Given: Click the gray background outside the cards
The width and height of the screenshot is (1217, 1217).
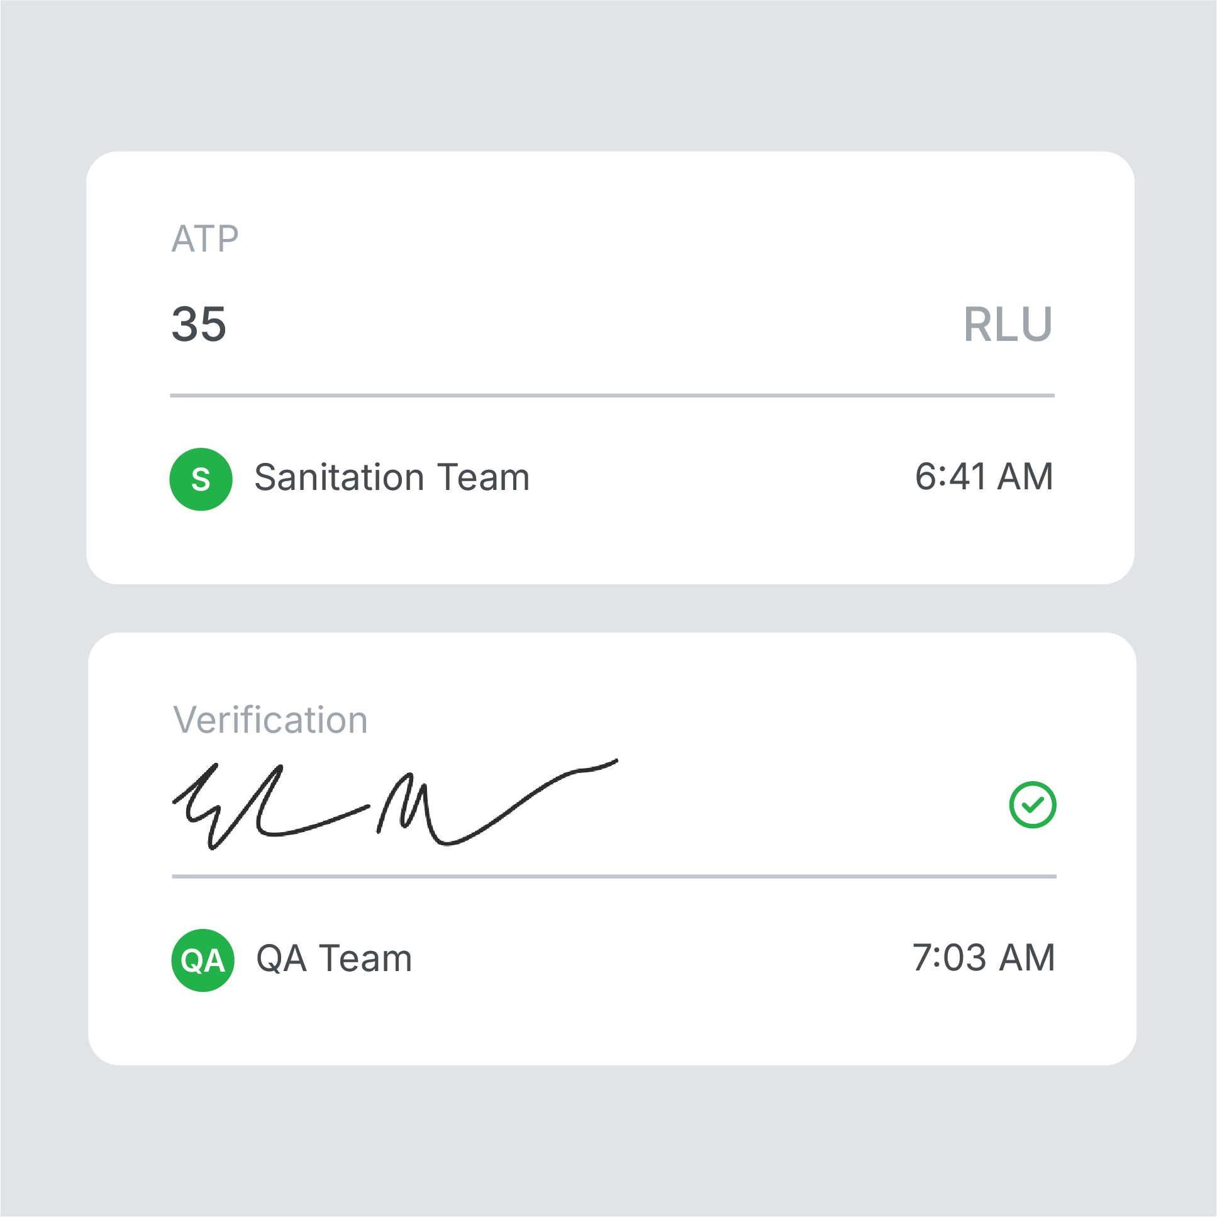Looking at the screenshot, I should 609,75.
